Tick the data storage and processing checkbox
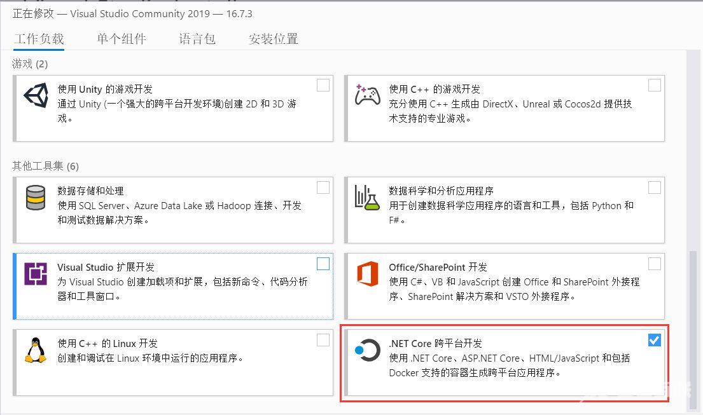 tap(323, 187)
